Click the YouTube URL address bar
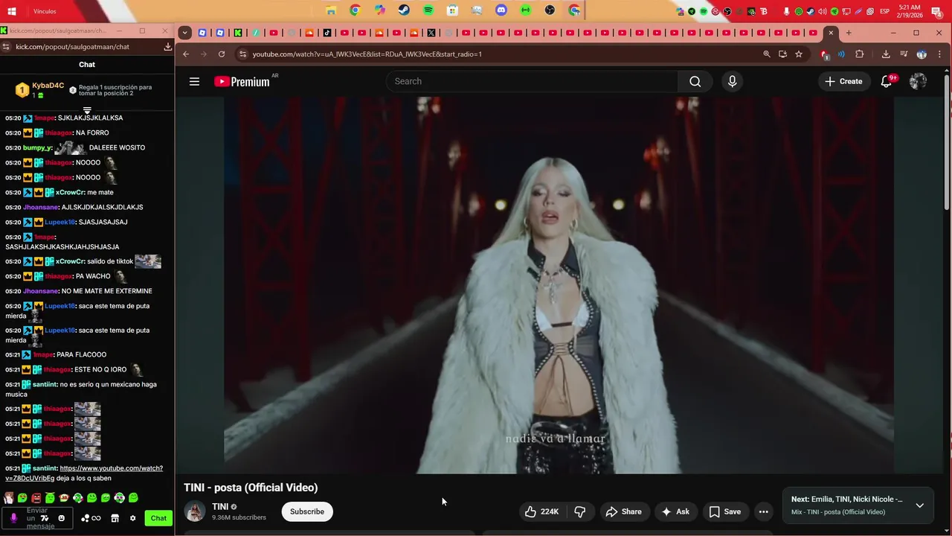The height and width of the screenshot is (536, 952). pos(367,54)
